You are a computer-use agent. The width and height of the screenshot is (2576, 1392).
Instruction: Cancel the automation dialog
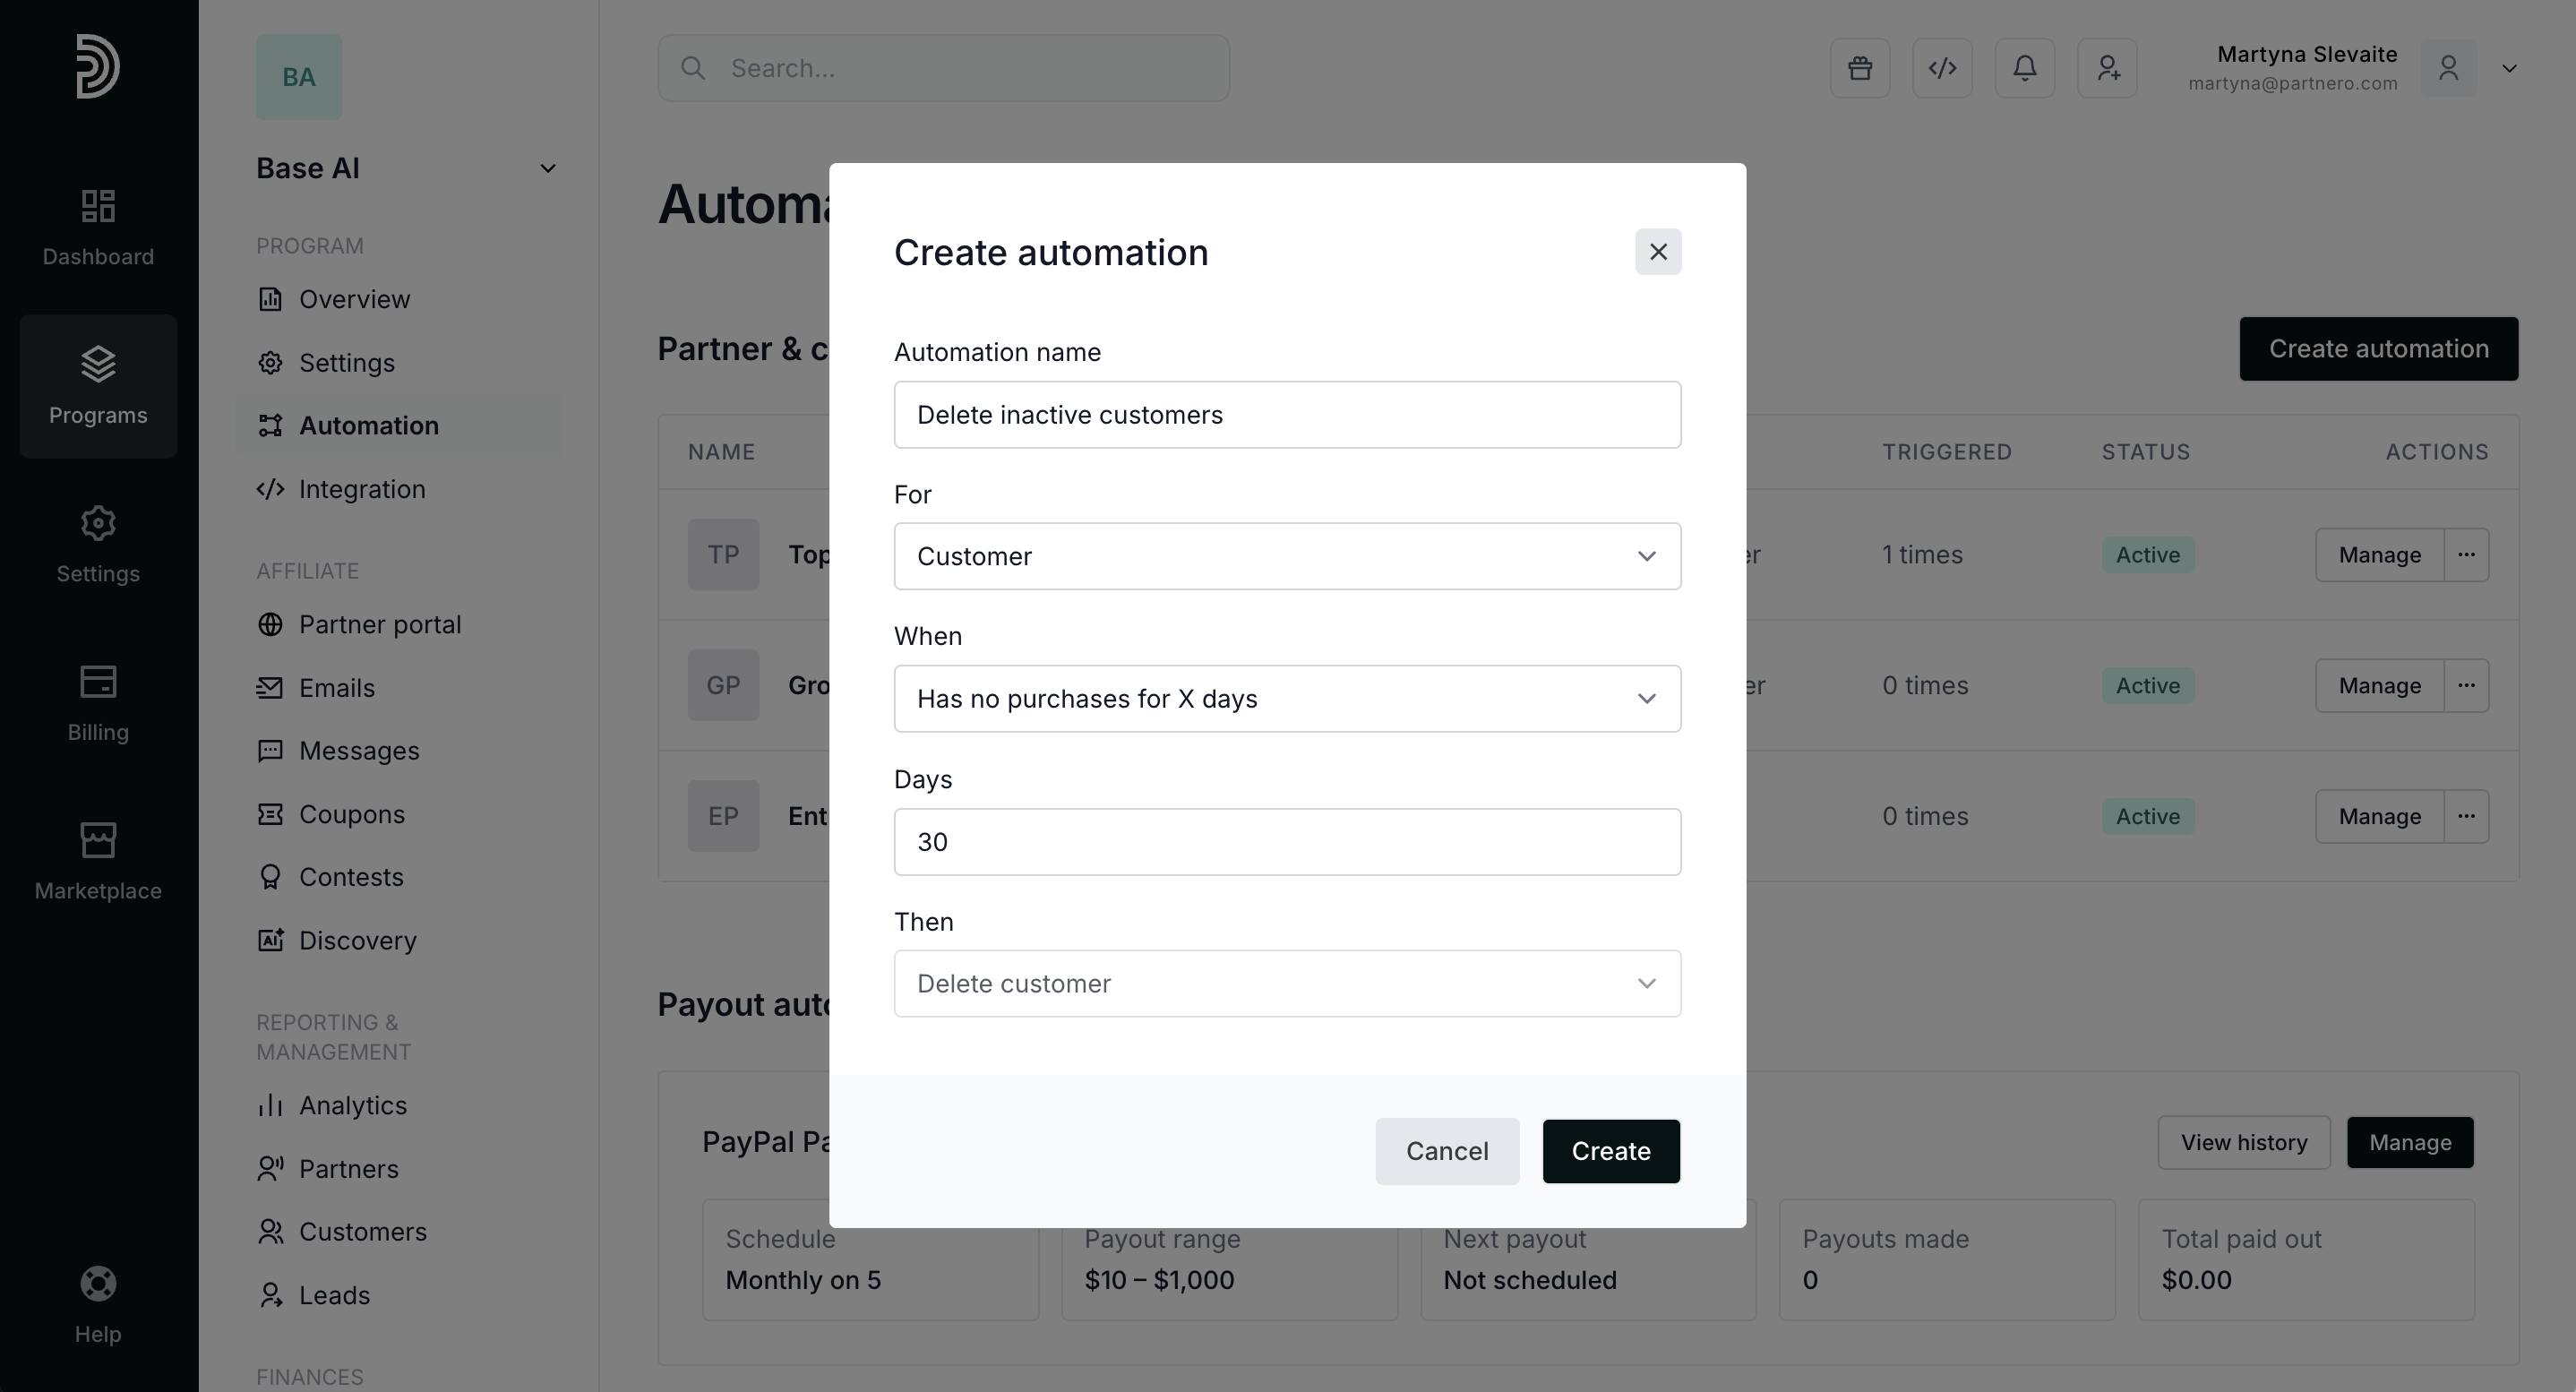[1446, 1151]
